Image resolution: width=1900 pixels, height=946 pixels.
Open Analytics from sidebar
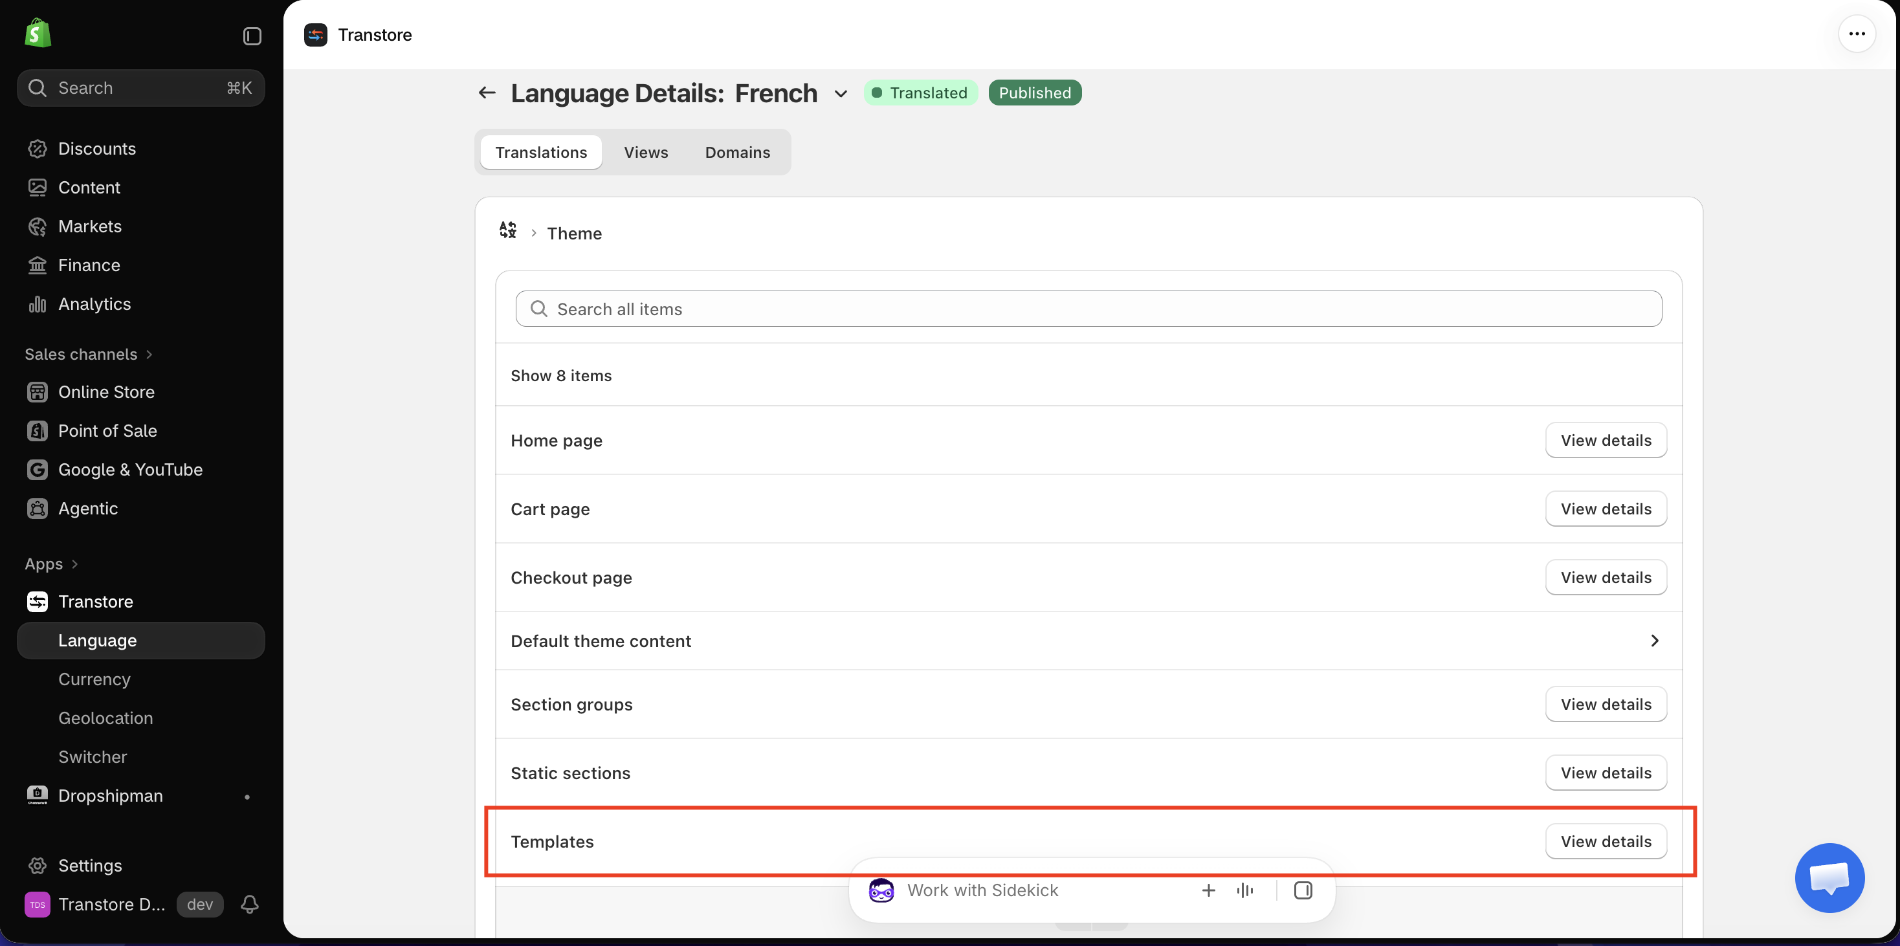94,303
